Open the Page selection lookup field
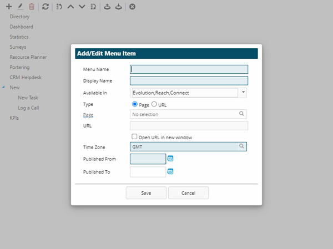The height and width of the screenshot is (249, 333). [188, 114]
